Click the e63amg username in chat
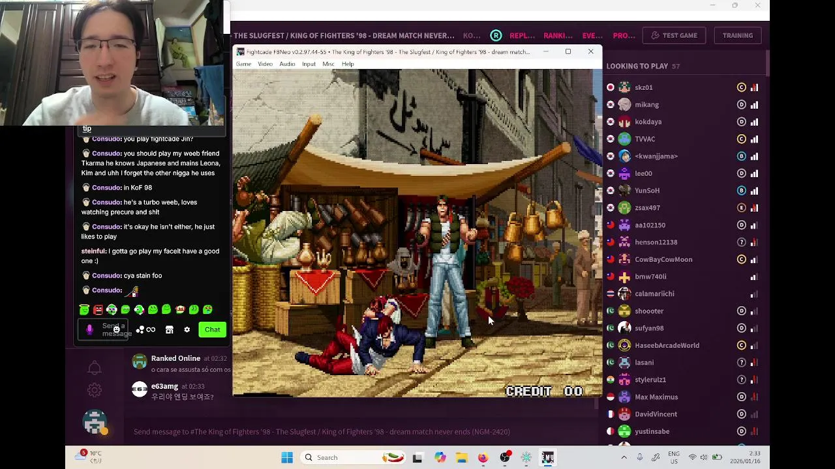835x469 pixels. 164,386
